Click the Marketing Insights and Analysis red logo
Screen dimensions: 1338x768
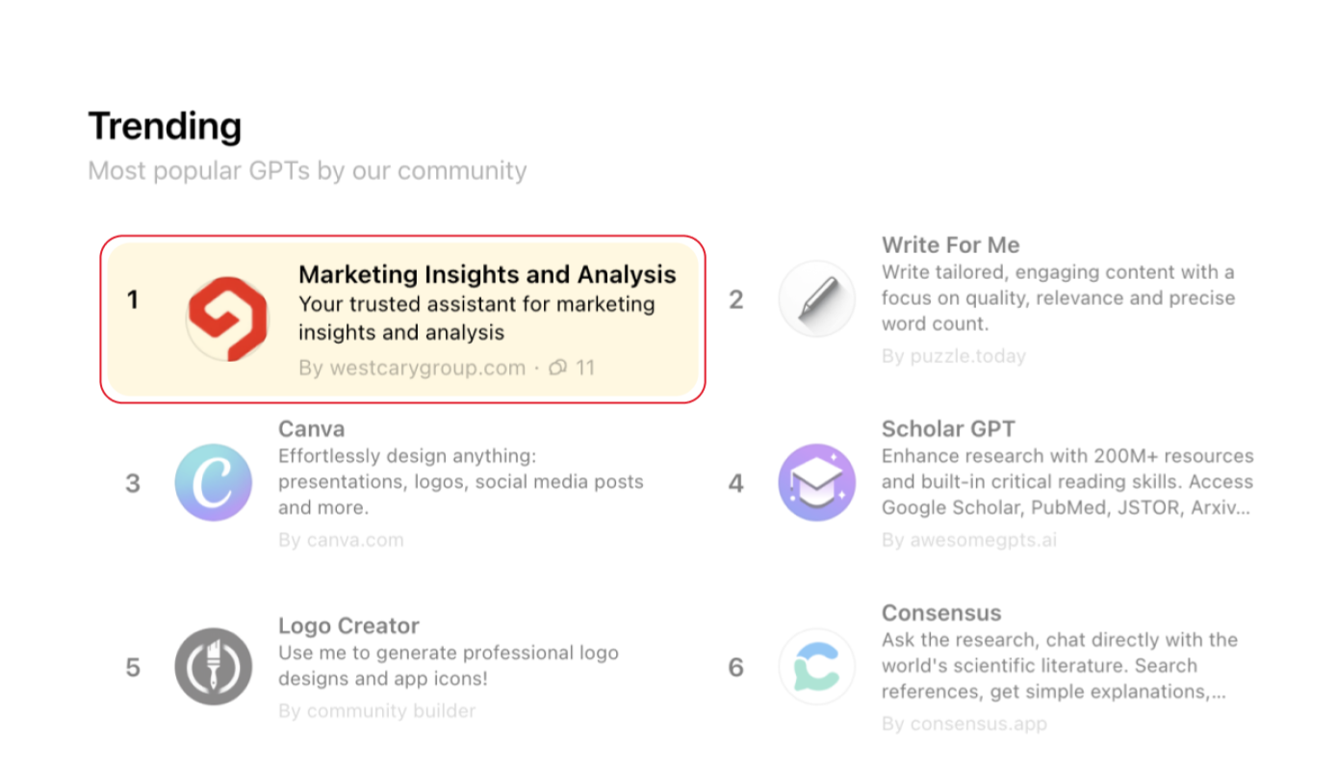[225, 319]
